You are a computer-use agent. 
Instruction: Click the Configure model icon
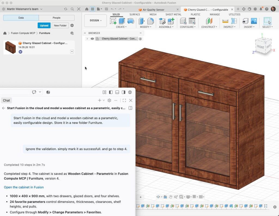pyautogui.click(x=183, y=21)
